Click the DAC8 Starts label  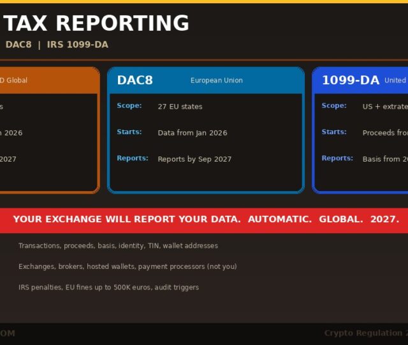click(129, 132)
